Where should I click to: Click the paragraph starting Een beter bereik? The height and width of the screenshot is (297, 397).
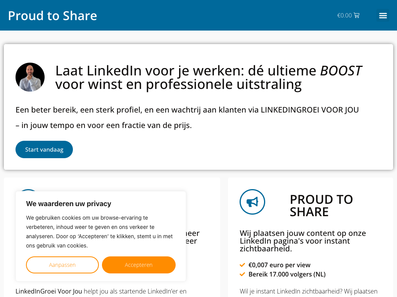click(187, 118)
